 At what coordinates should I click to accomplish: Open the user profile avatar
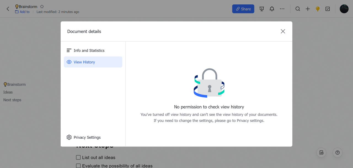[344, 9]
